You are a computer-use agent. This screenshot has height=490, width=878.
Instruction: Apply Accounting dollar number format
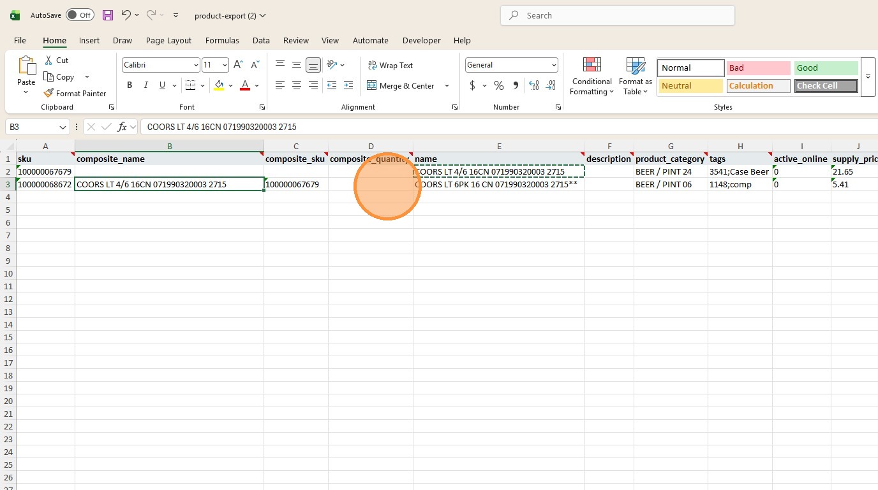click(x=472, y=85)
